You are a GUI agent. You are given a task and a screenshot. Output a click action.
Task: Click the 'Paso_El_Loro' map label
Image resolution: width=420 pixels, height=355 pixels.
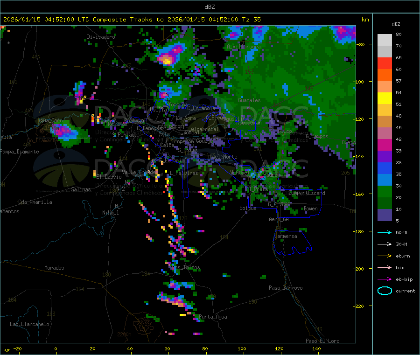pyautogui.click(x=322, y=341)
